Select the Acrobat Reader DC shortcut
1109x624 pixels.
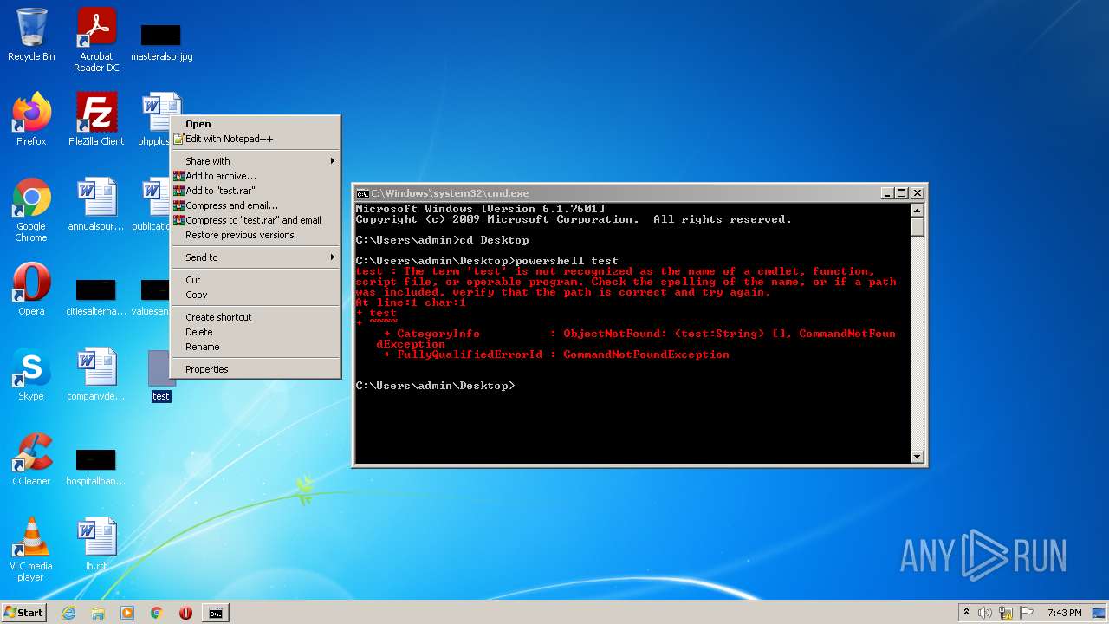96,40
